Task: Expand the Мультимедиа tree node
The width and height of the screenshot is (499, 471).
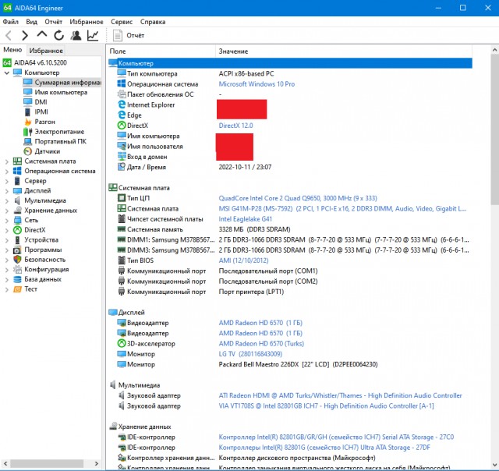Action: coord(7,201)
